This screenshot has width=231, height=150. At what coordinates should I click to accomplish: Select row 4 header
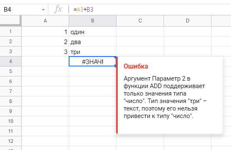[10, 61]
